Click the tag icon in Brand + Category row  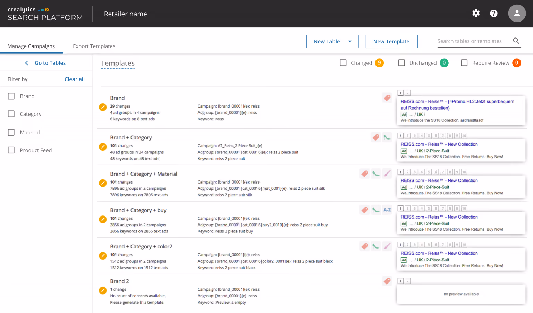pos(376,137)
